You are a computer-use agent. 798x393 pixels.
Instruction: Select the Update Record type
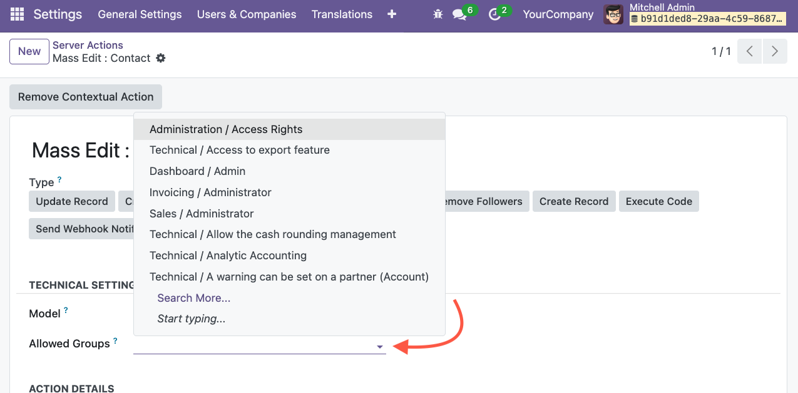72,201
